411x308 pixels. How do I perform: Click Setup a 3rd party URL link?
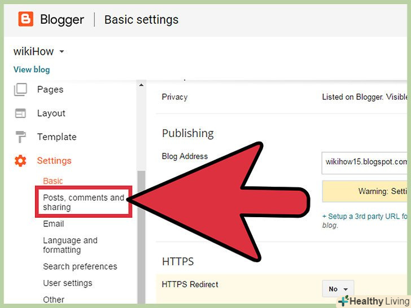tap(364, 217)
